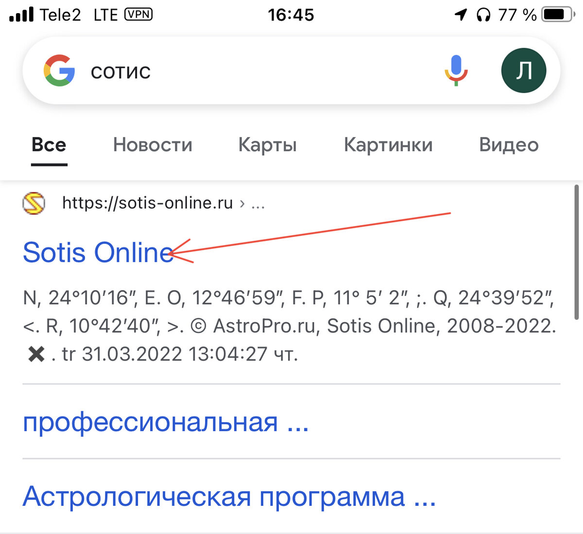The width and height of the screenshot is (583, 534).
Task: Click the Google logo in the search bar
Action: [59, 70]
